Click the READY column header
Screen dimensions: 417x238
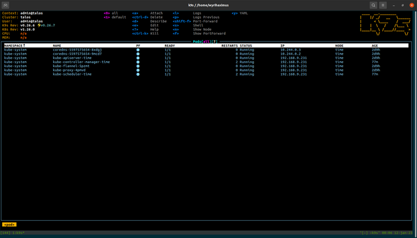pyautogui.click(x=169, y=45)
